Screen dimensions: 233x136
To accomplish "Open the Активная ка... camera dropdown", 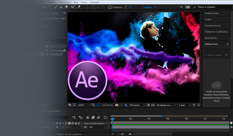I will coord(166,105).
